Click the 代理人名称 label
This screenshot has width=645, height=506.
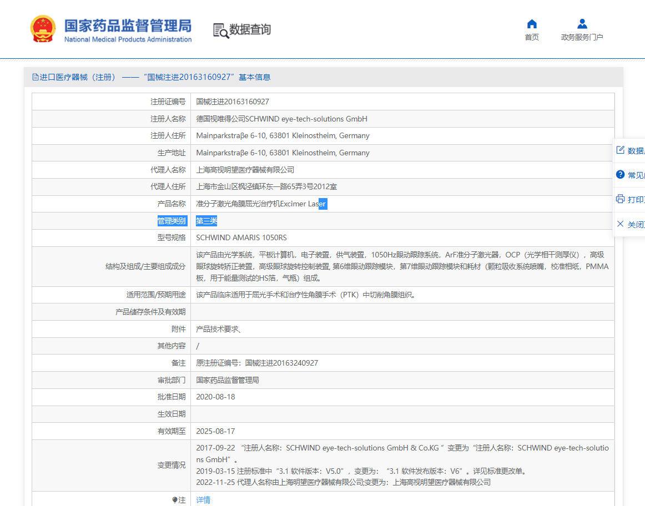(x=168, y=170)
